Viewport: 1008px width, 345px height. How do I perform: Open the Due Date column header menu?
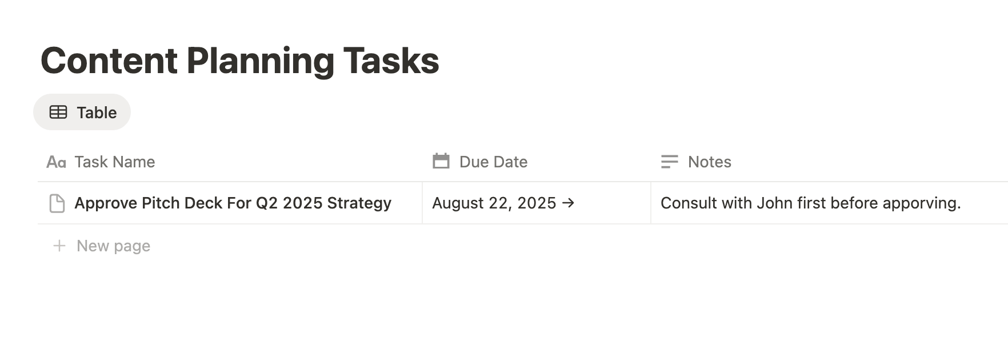click(493, 162)
